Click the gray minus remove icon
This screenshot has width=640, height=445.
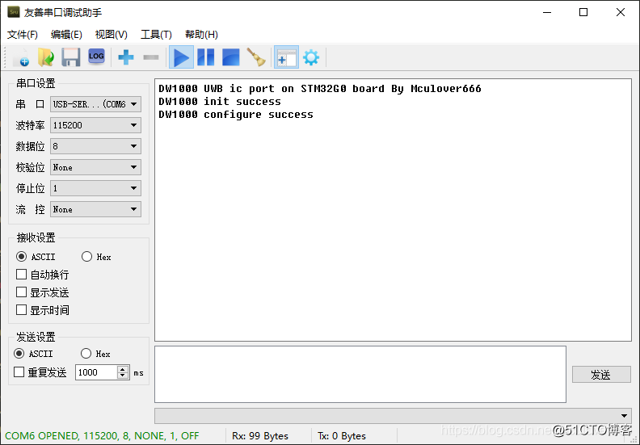coord(151,57)
